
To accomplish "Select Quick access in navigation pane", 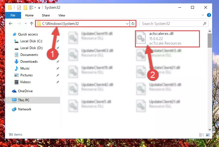I will pyautogui.click(x=28, y=34).
